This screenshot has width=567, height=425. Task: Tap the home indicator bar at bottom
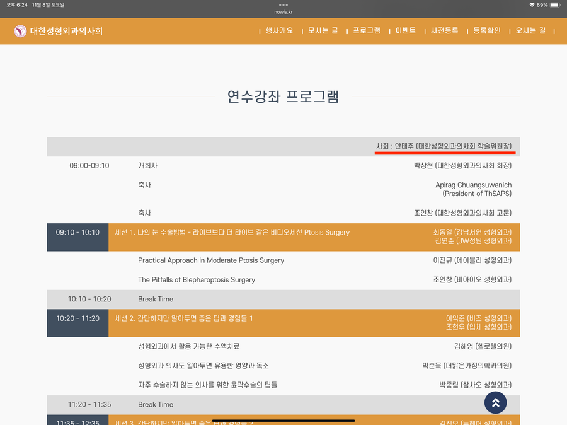click(x=283, y=421)
